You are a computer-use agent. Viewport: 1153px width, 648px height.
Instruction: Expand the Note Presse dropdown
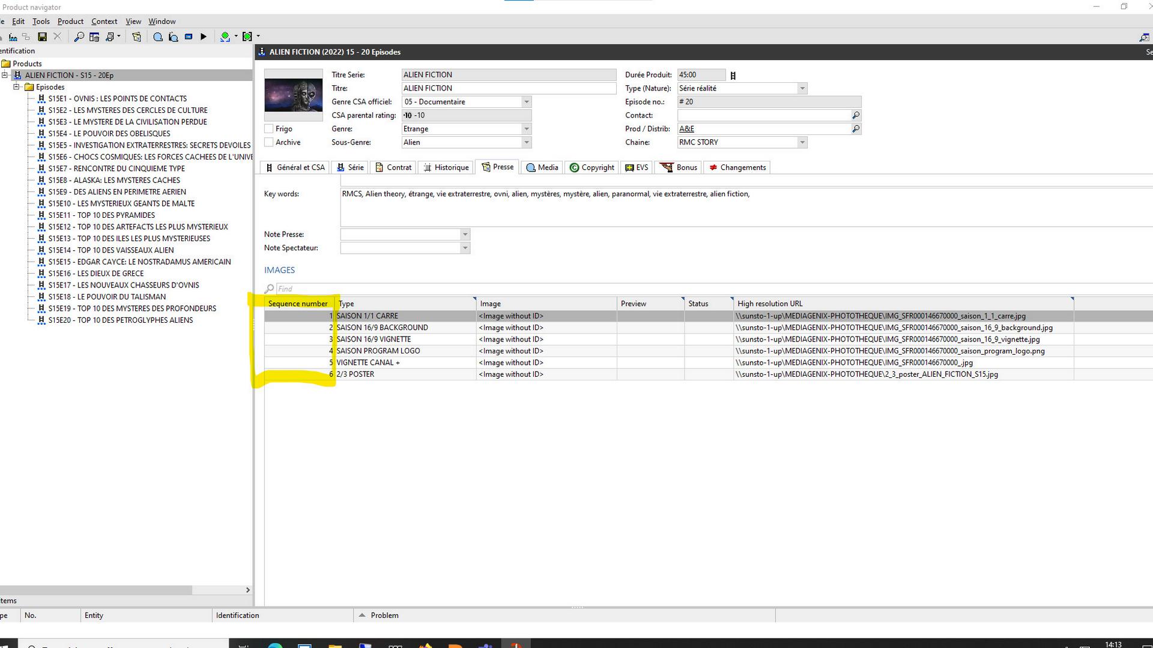click(465, 235)
